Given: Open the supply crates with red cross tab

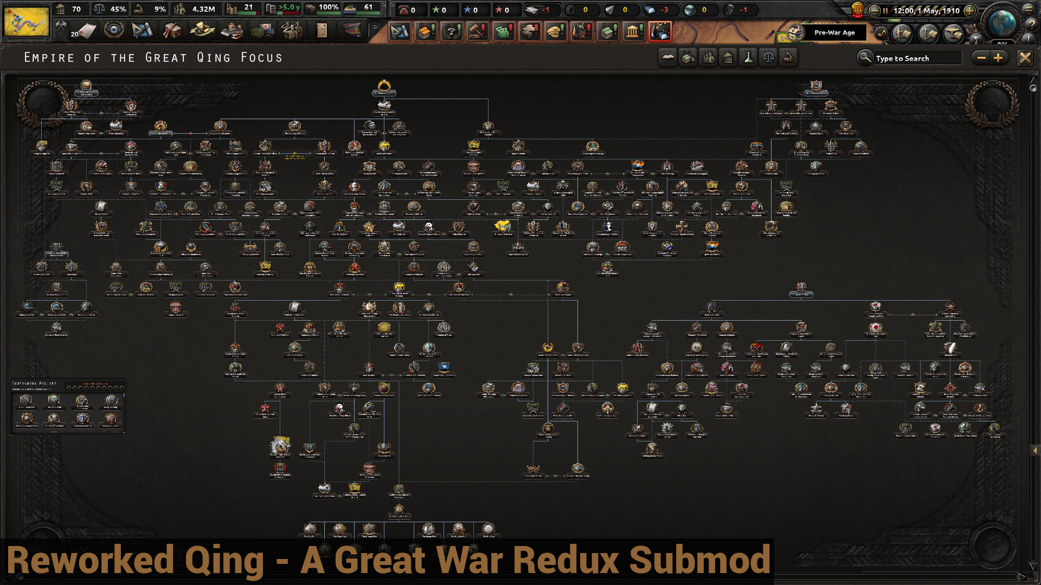Looking at the screenshot, I should tap(262, 30).
